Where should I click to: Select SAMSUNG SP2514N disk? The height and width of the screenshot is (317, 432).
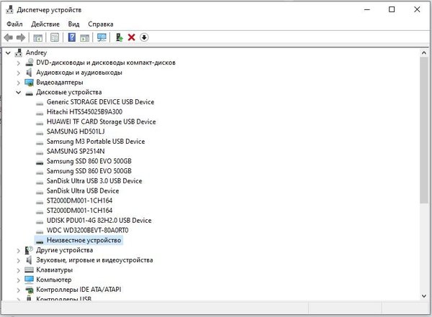coord(76,152)
